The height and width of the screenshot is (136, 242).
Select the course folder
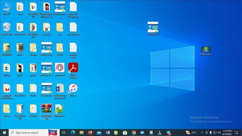coord(7,110)
